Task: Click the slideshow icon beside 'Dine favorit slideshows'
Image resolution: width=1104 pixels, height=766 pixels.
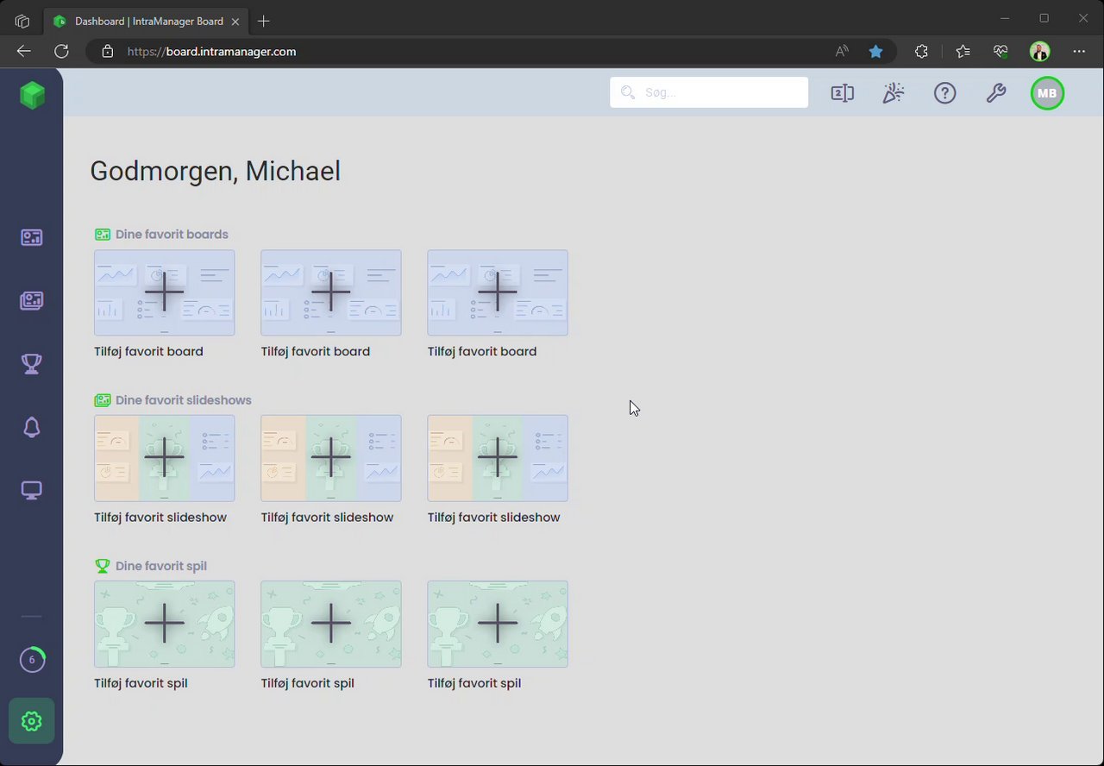Action: pos(103,400)
